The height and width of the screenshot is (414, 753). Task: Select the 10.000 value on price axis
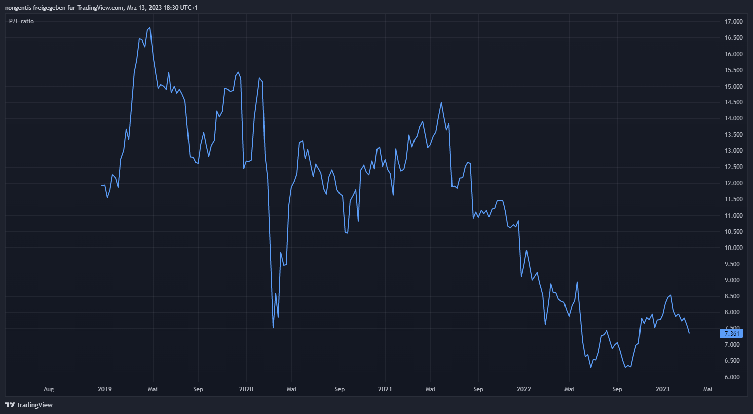[x=733, y=248]
